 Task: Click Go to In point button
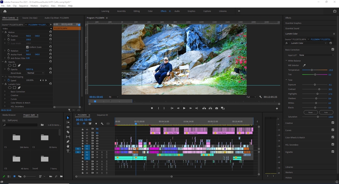172,108
